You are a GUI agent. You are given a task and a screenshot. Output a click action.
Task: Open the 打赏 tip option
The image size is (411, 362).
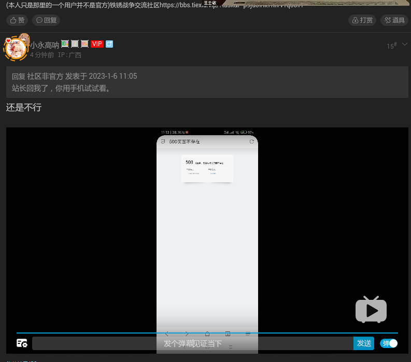click(362, 20)
